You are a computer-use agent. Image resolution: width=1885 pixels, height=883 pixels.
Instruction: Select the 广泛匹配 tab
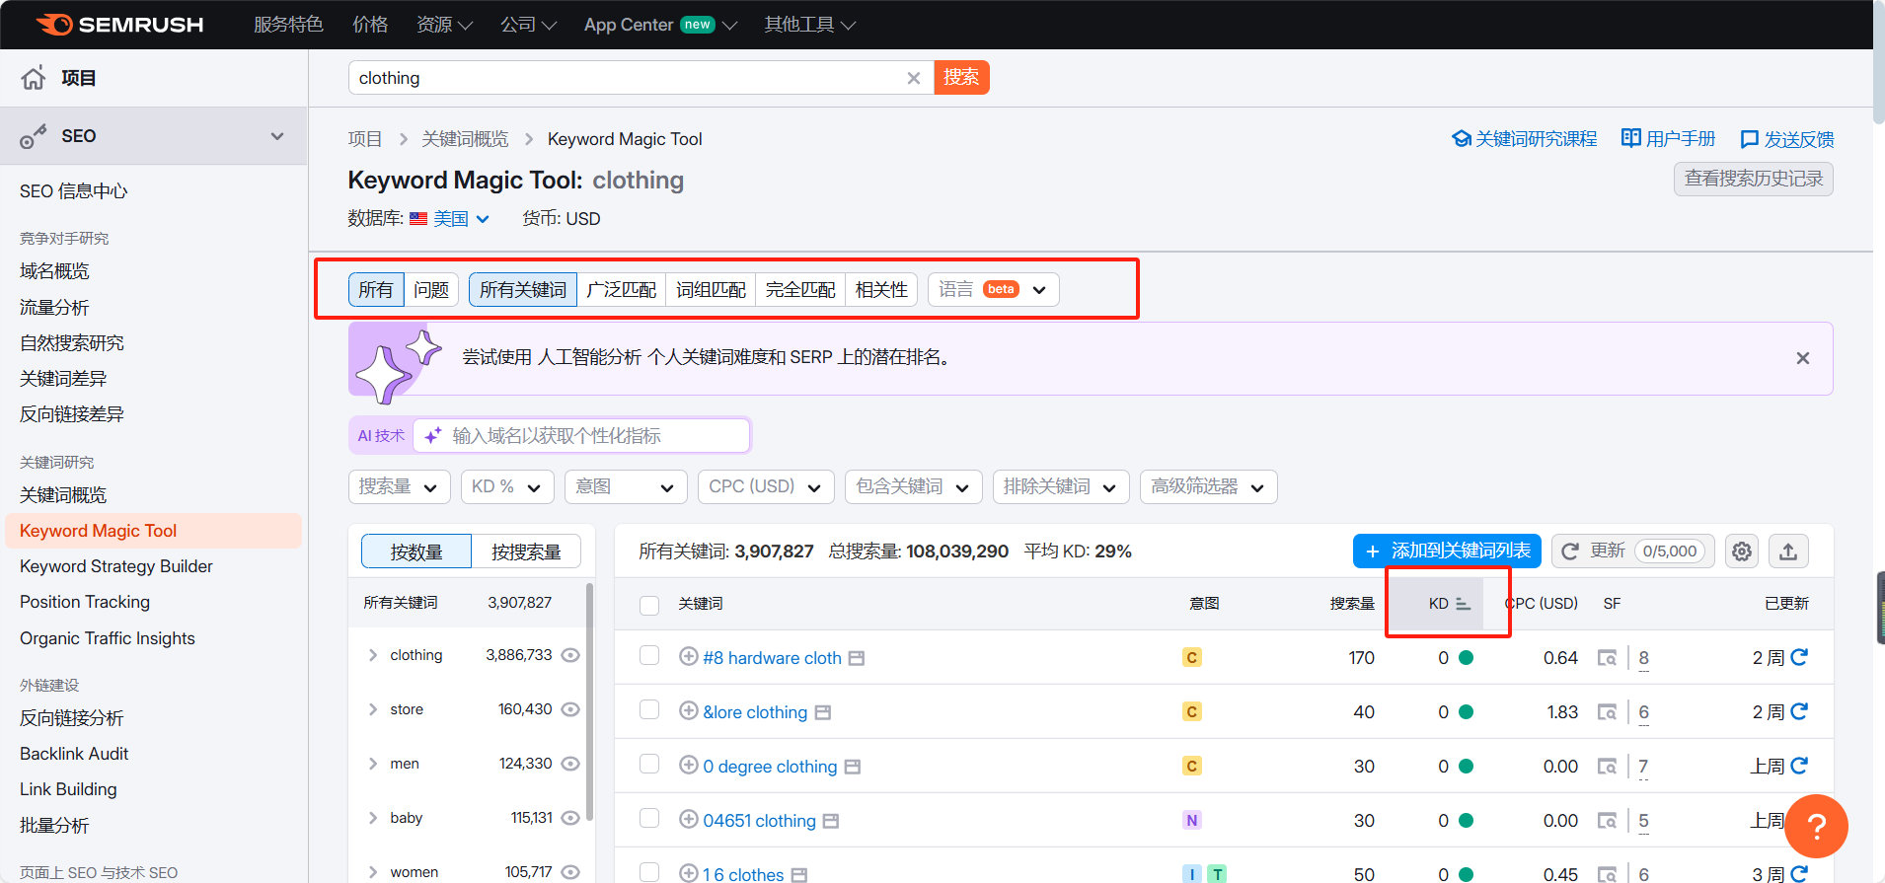[622, 289]
